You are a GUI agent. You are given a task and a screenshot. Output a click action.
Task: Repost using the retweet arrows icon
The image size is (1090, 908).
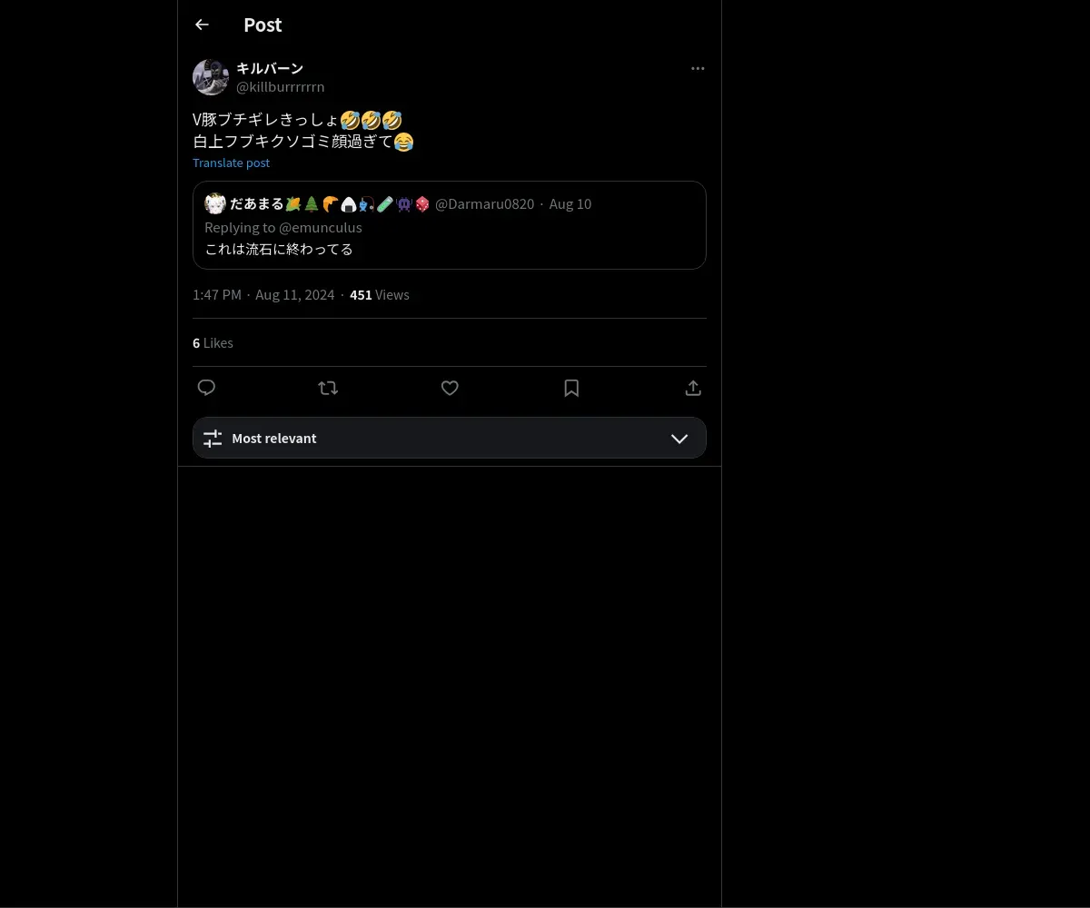[328, 388]
